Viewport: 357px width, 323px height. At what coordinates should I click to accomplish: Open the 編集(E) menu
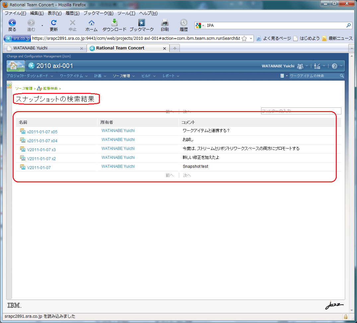click(37, 13)
